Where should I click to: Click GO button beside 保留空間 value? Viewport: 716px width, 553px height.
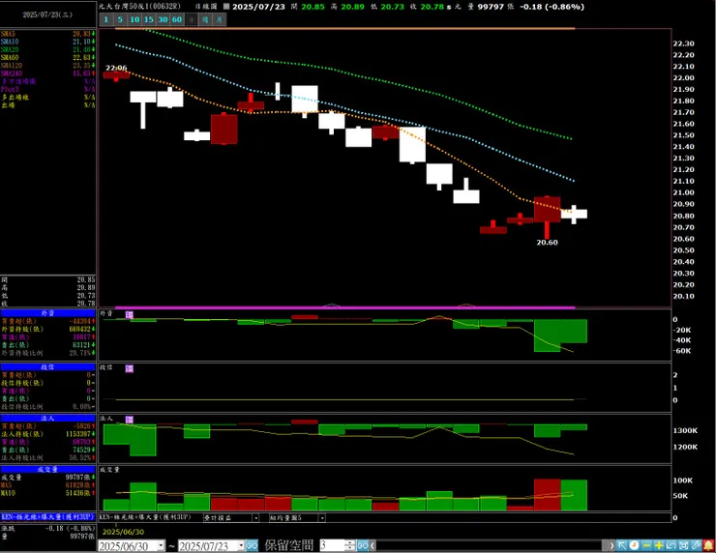363,545
